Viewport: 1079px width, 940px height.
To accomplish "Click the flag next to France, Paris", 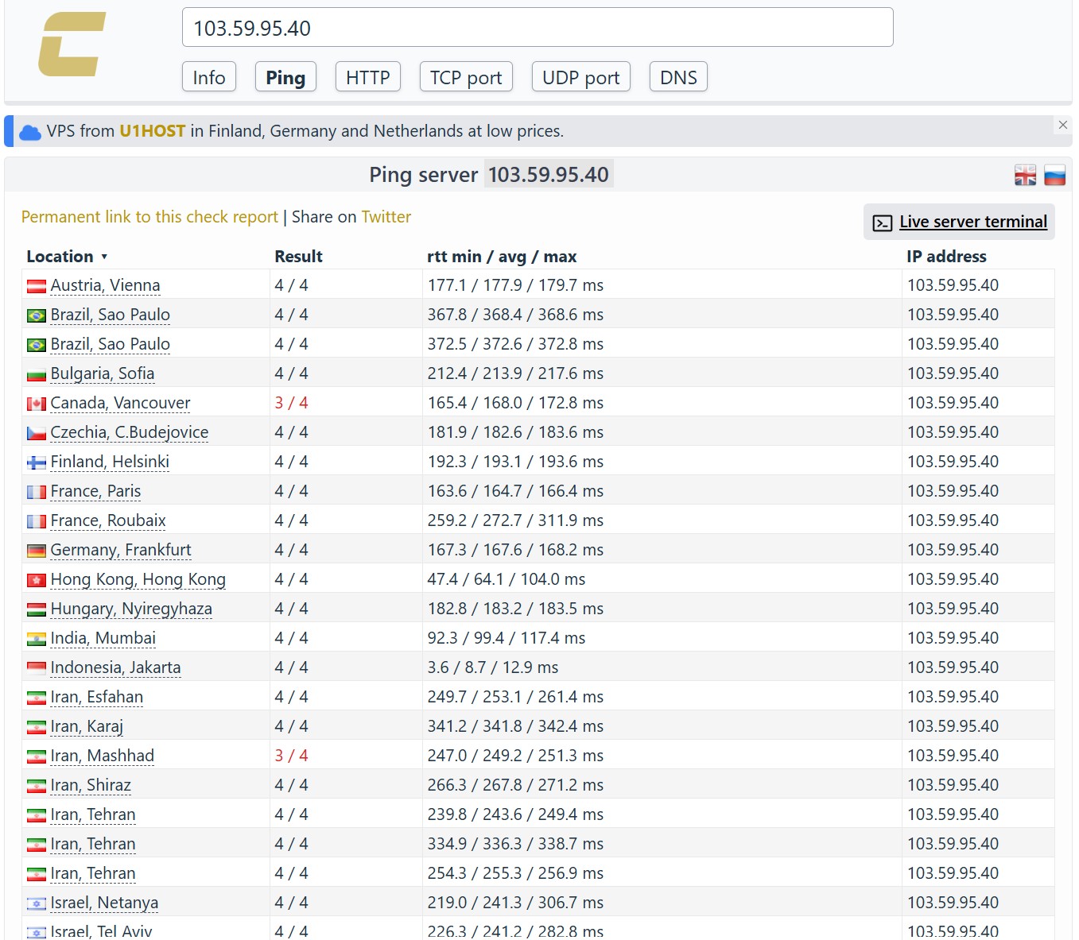I will pos(37,493).
